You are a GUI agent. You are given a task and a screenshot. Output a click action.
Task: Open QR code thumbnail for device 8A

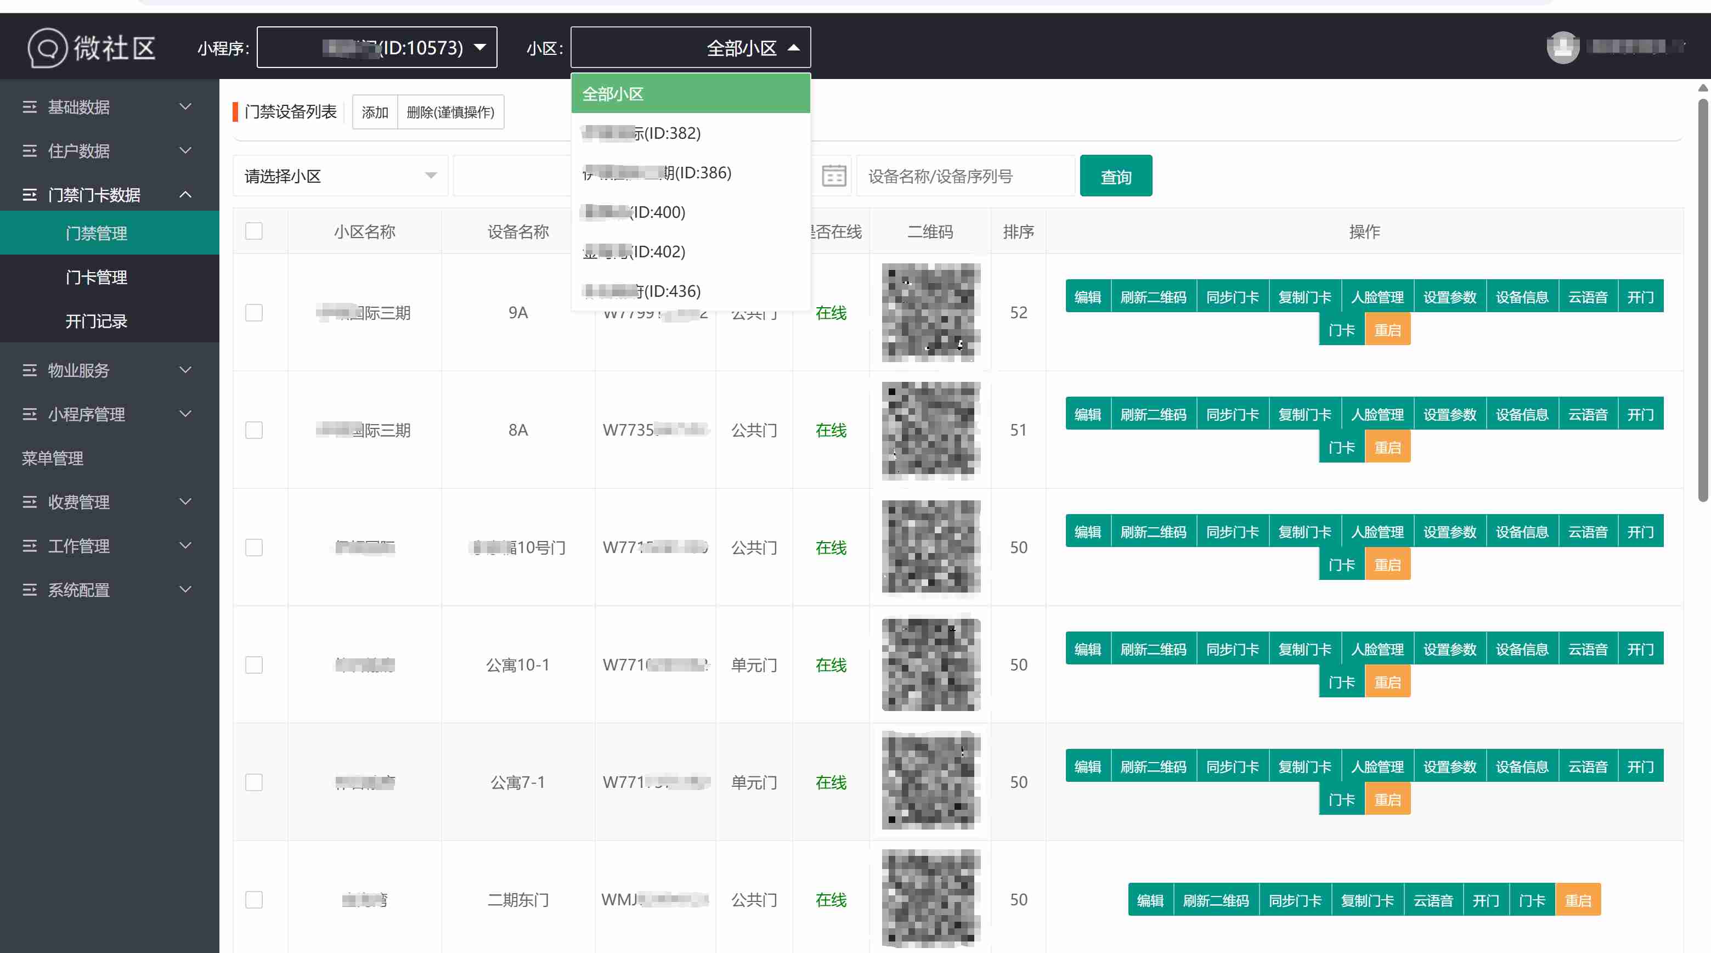[x=930, y=430]
